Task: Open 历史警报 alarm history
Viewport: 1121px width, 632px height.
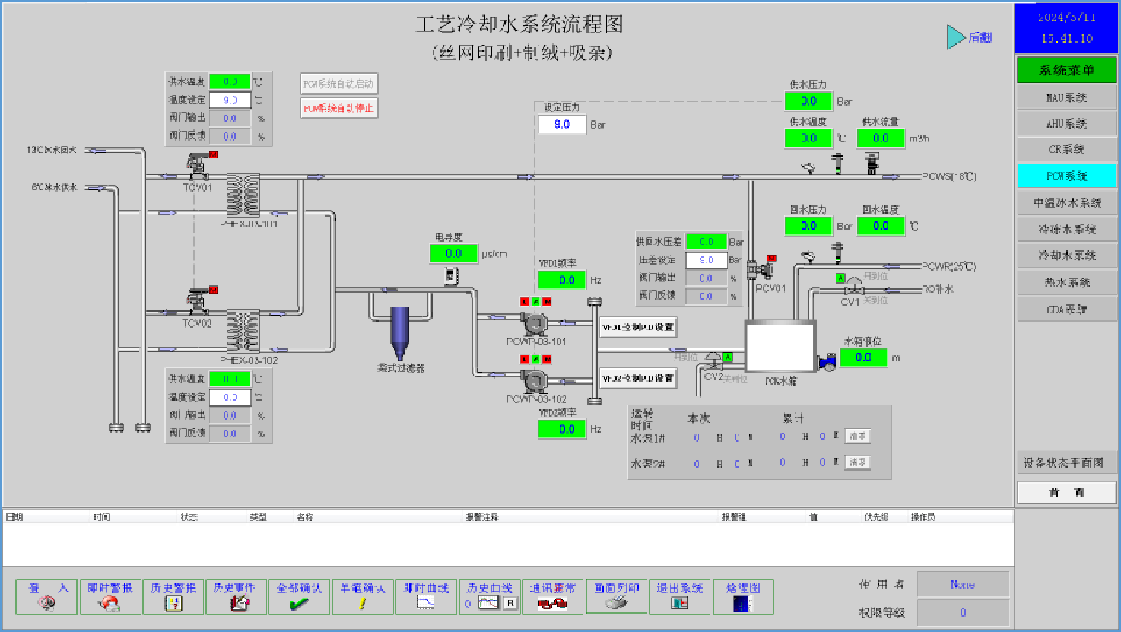Action: pyautogui.click(x=173, y=597)
